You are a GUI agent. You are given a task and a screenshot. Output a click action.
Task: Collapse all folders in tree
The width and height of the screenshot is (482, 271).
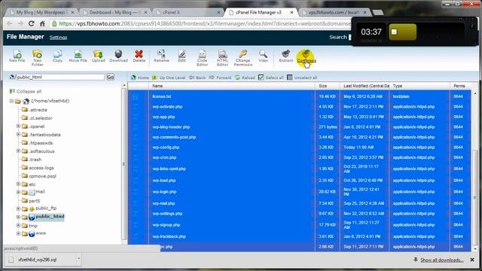26,91
